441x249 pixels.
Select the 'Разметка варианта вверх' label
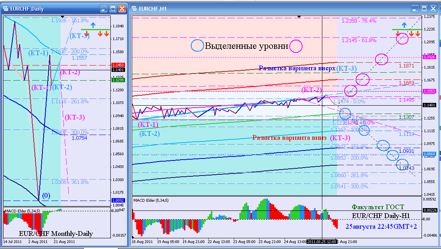297,68
